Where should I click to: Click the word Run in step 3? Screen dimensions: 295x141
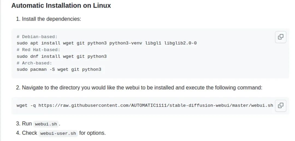click(27, 124)
